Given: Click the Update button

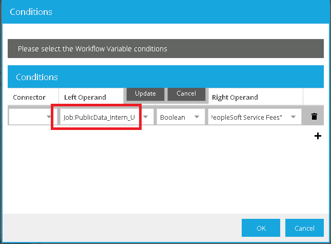Looking at the screenshot, I should [145, 94].
